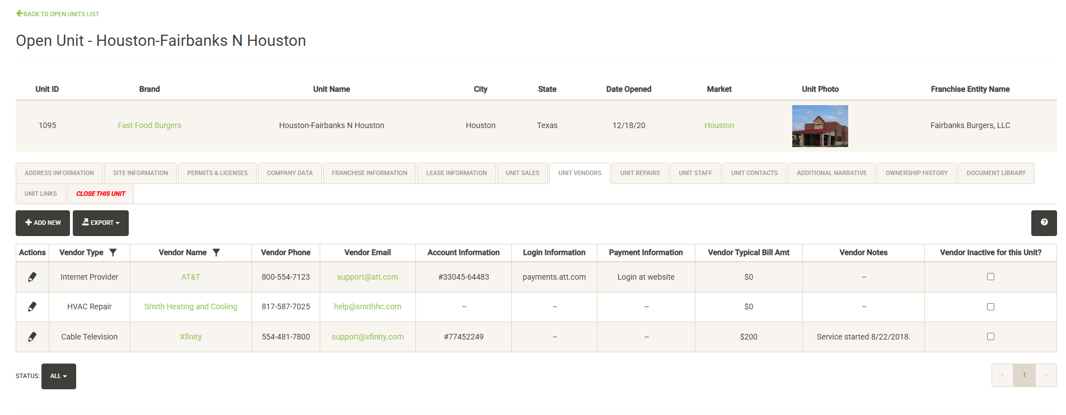
Task: Open the Lease Information tab
Action: click(456, 173)
